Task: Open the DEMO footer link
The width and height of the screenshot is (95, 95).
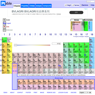Action: [x=5, y=93]
